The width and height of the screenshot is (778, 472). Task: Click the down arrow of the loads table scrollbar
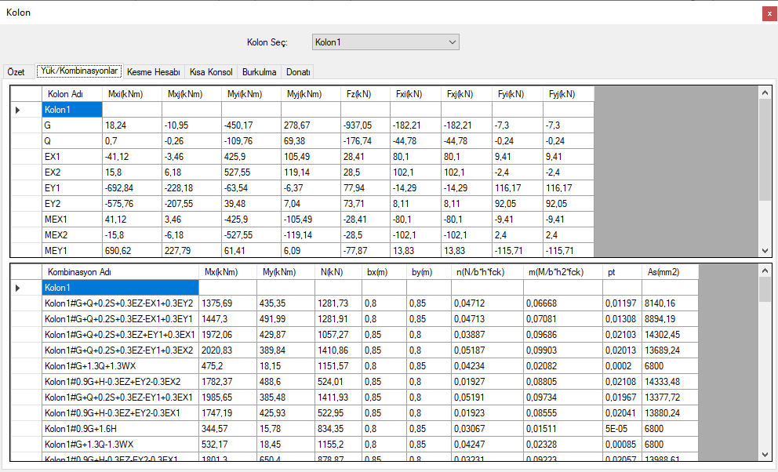click(x=765, y=251)
